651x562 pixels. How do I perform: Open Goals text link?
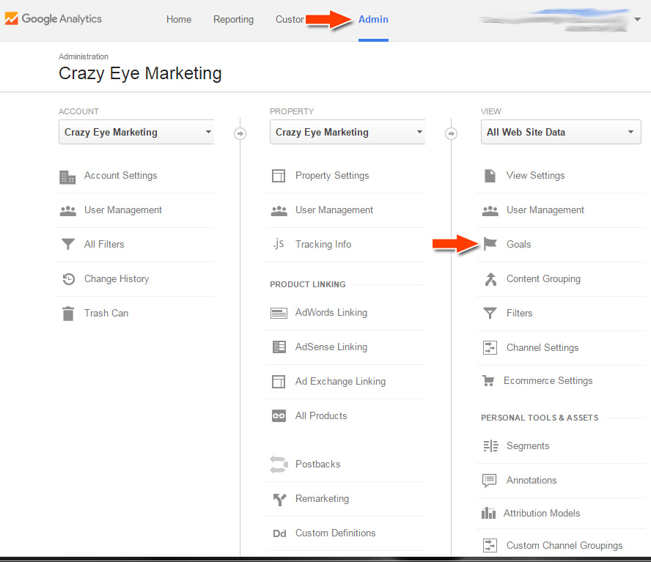click(x=518, y=244)
